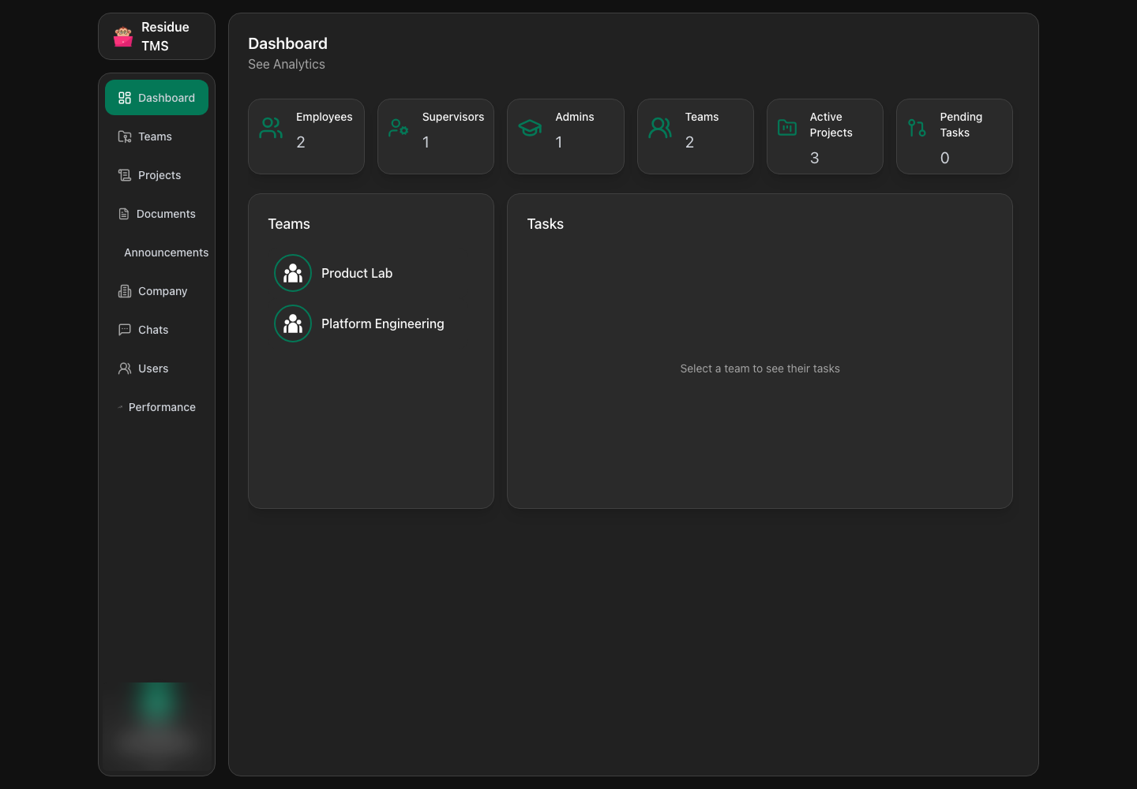Go to Projects in the sidebar
The height and width of the screenshot is (789, 1137).
pos(156,175)
